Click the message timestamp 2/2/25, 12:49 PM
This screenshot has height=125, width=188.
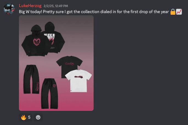pos(56,6)
